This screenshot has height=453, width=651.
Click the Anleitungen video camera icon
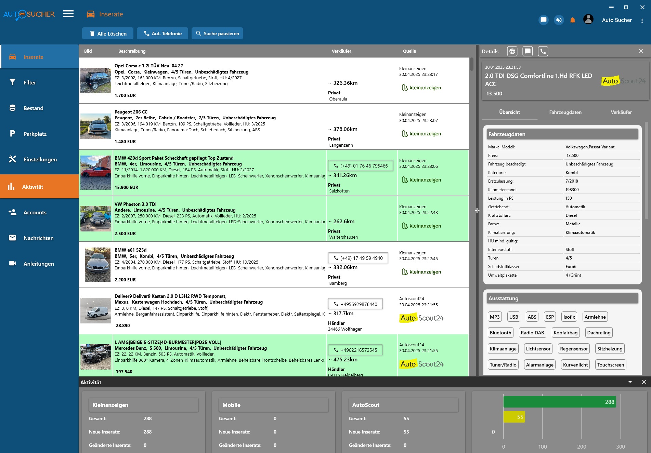(x=12, y=263)
